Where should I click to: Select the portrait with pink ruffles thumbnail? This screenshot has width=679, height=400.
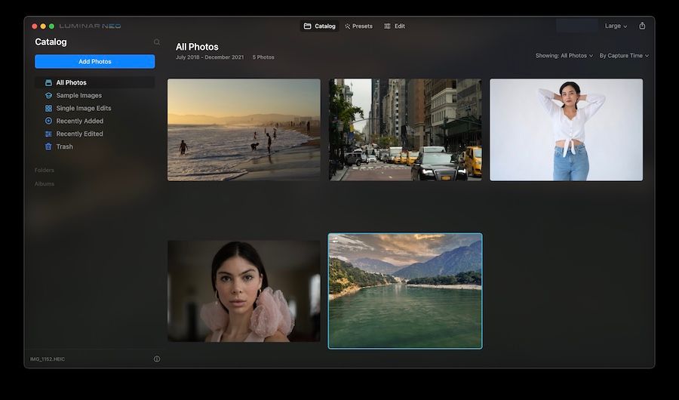coord(244,291)
